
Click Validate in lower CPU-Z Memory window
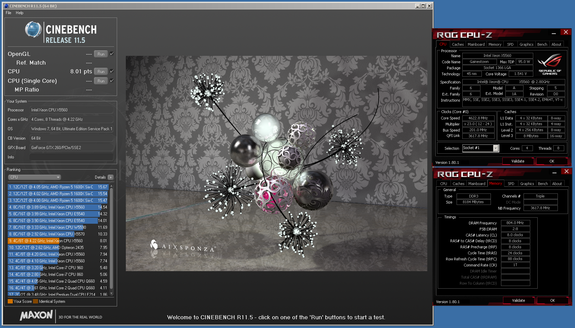tap(518, 300)
